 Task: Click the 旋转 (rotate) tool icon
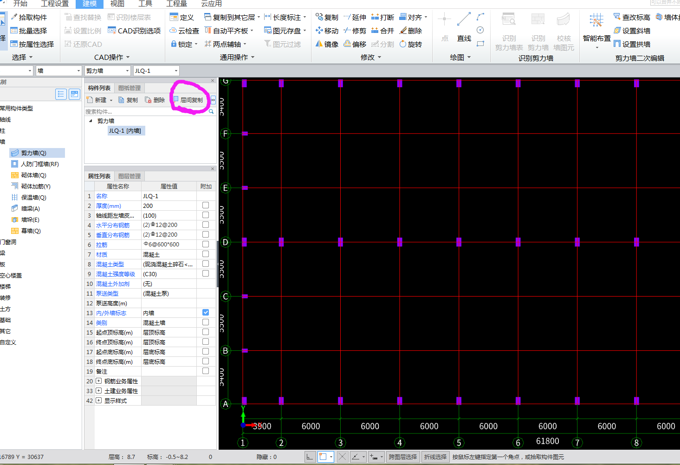point(403,44)
